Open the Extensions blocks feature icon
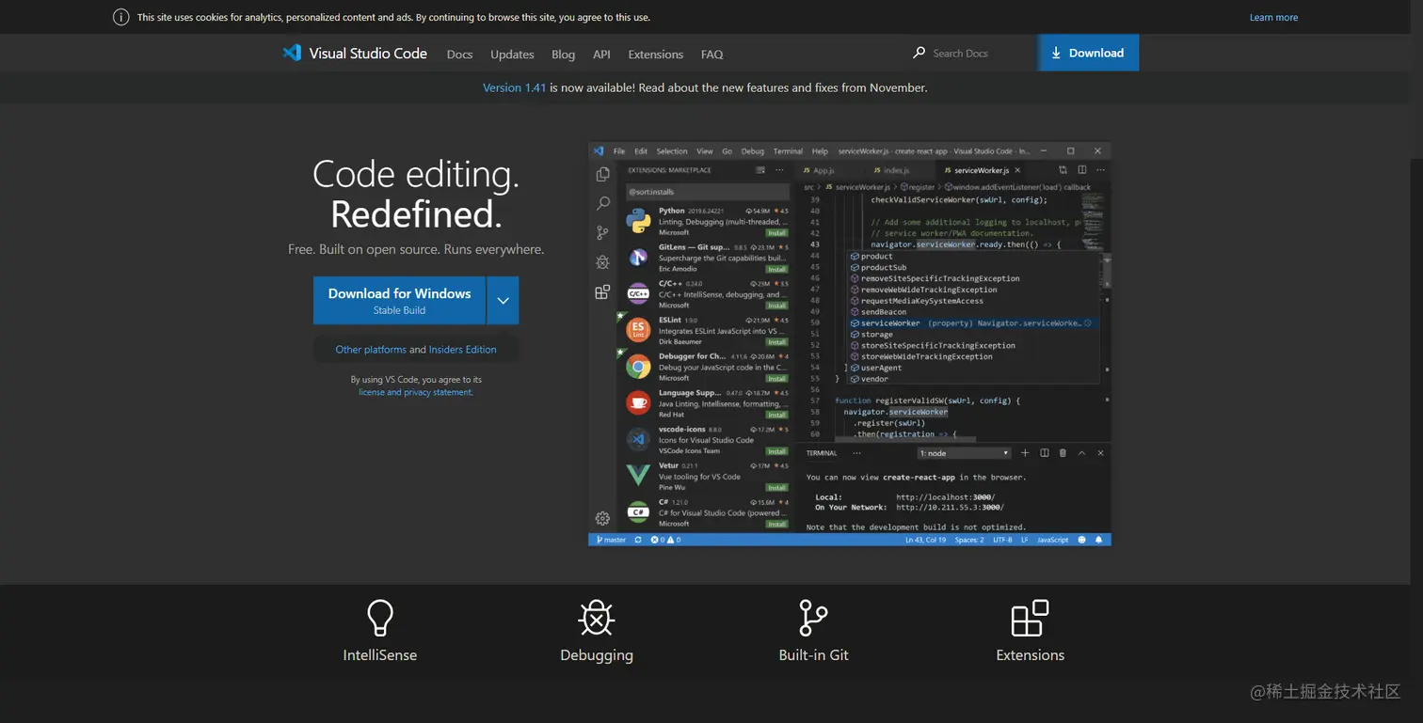The height and width of the screenshot is (723, 1423). 1030,618
